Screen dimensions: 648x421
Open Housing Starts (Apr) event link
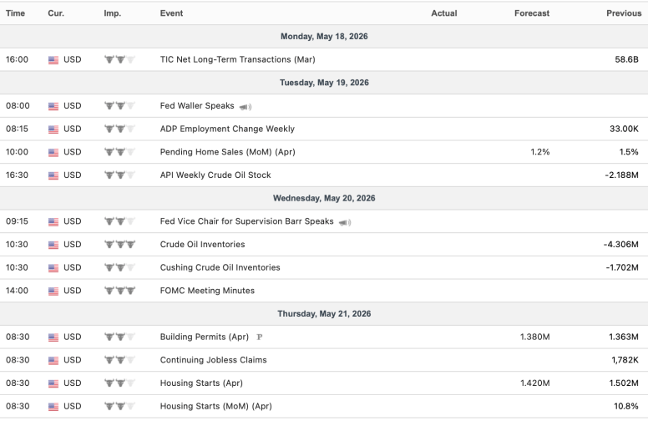point(201,383)
